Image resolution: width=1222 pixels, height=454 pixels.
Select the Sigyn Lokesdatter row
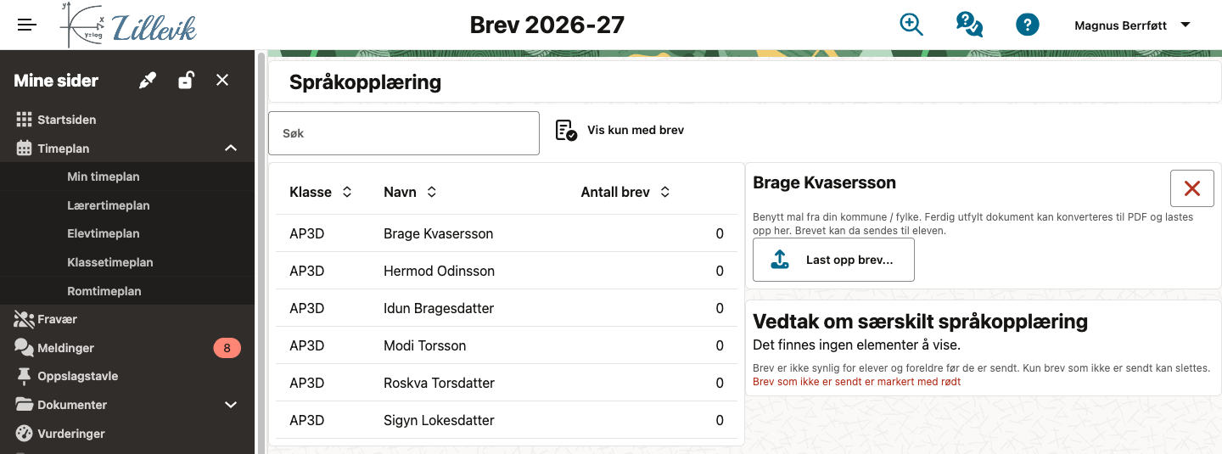click(x=507, y=420)
